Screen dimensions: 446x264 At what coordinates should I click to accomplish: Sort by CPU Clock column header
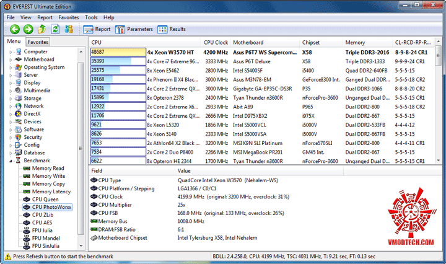(216, 42)
